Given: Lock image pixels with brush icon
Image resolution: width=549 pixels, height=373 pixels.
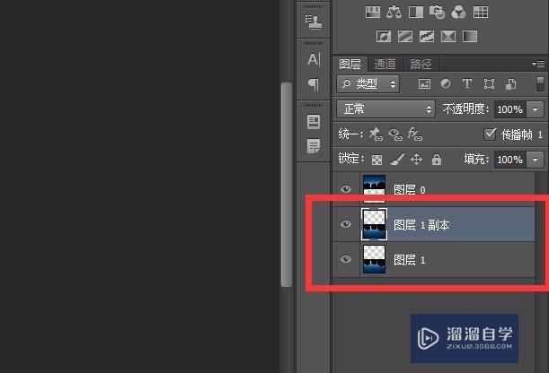Looking at the screenshot, I should tap(397, 160).
